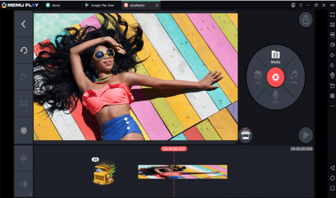Tap the Android home circle button

332,178
